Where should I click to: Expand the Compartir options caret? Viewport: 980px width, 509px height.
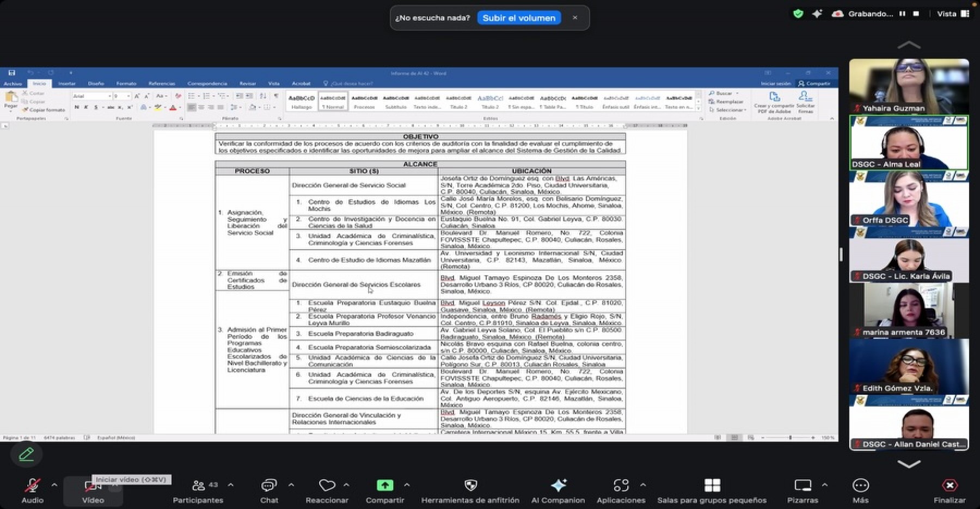click(x=407, y=485)
